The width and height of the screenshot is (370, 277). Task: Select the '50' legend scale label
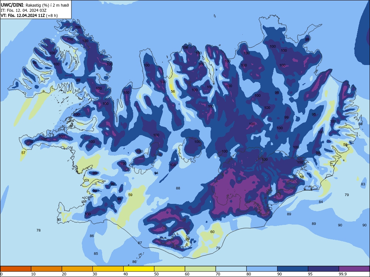pyautogui.click(x=156, y=274)
